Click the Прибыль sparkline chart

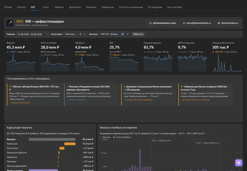(x=89, y=64)
